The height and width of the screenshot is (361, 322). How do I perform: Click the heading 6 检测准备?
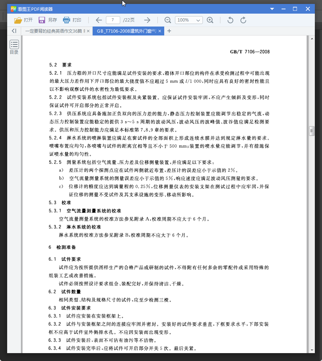pos(62,247)
